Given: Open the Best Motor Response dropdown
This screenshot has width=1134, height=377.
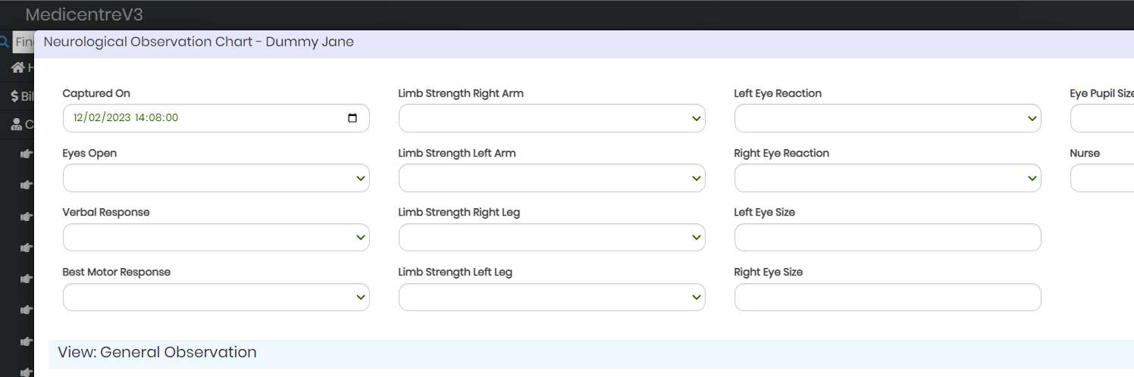Looking at the screenshot, I should click(x=216, y=297).
